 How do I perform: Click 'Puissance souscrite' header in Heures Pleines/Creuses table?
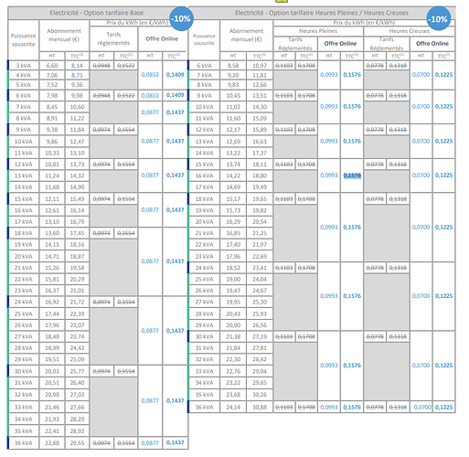(x=204, y=39)
